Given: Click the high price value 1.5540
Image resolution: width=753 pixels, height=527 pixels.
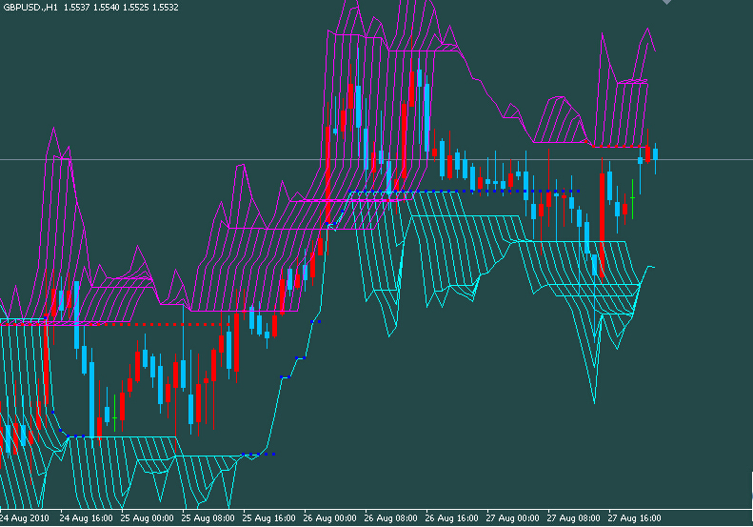Looking at the screenshot, I should click(106, 8).
